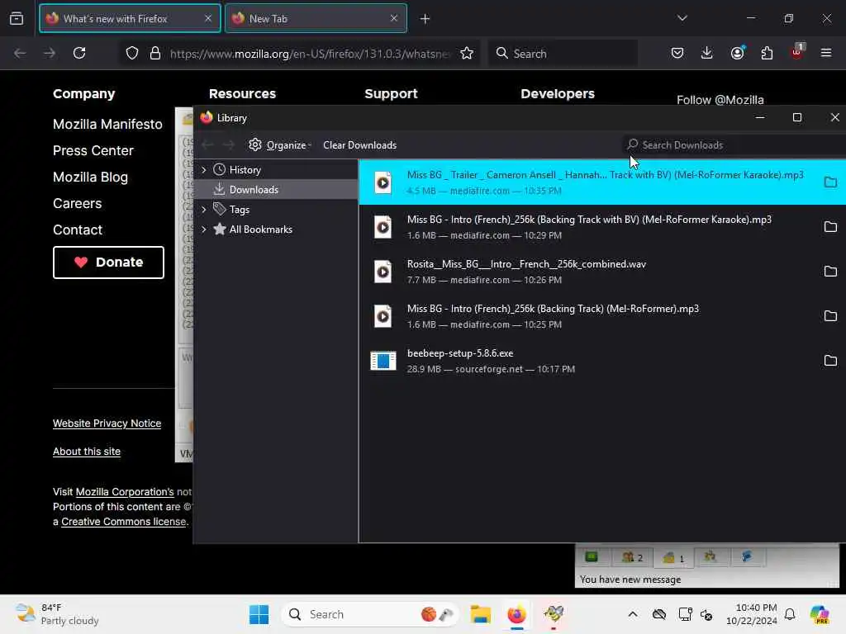The height and width of the screenshot is (634, 846).
Task: Show hidden system tray icons
Action: pos(633,614)
